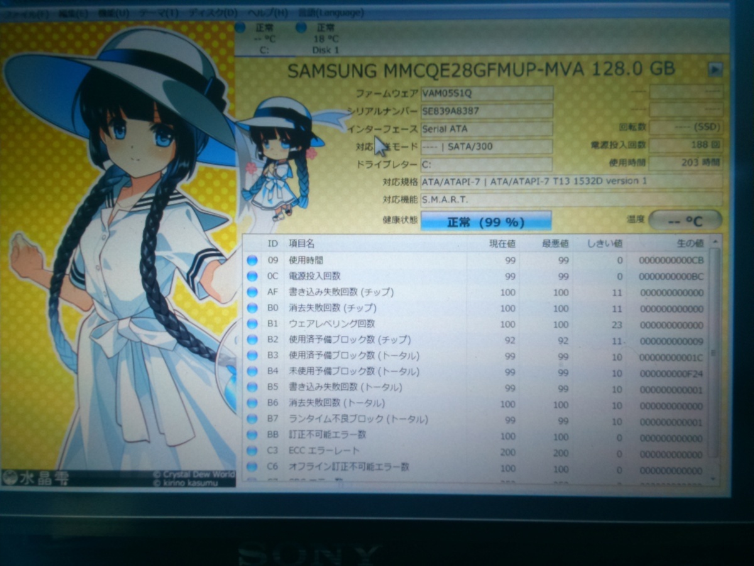Click scroll-up arrow of SMART list
The image size is (754, 566).
coord(714,242)
